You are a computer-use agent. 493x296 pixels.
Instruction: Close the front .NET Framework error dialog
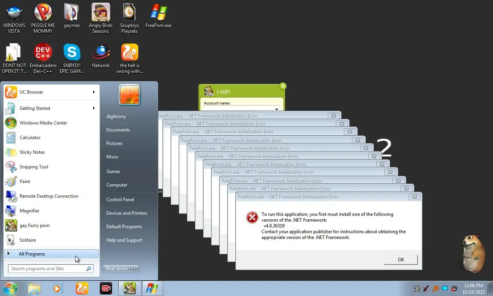414,197
